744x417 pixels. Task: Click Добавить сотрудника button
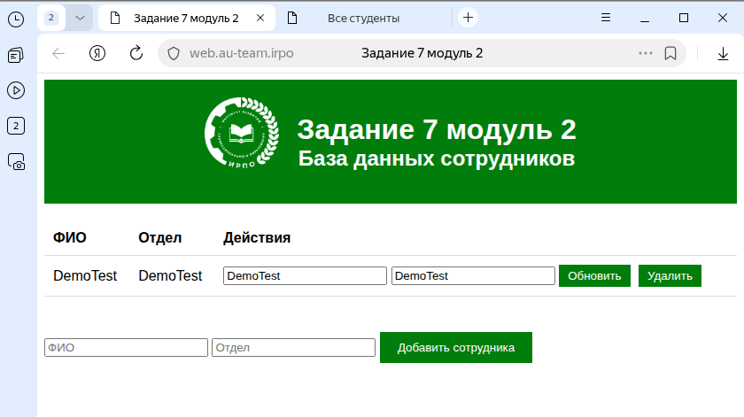pyautogui.click(x=456, y=347)
